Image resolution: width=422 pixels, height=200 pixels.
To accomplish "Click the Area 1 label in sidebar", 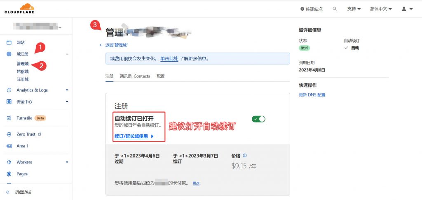I will coord(22,146).
